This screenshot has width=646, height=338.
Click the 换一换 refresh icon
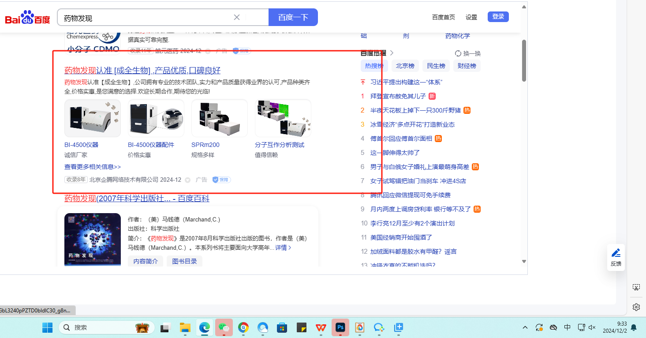click(458, 53)
